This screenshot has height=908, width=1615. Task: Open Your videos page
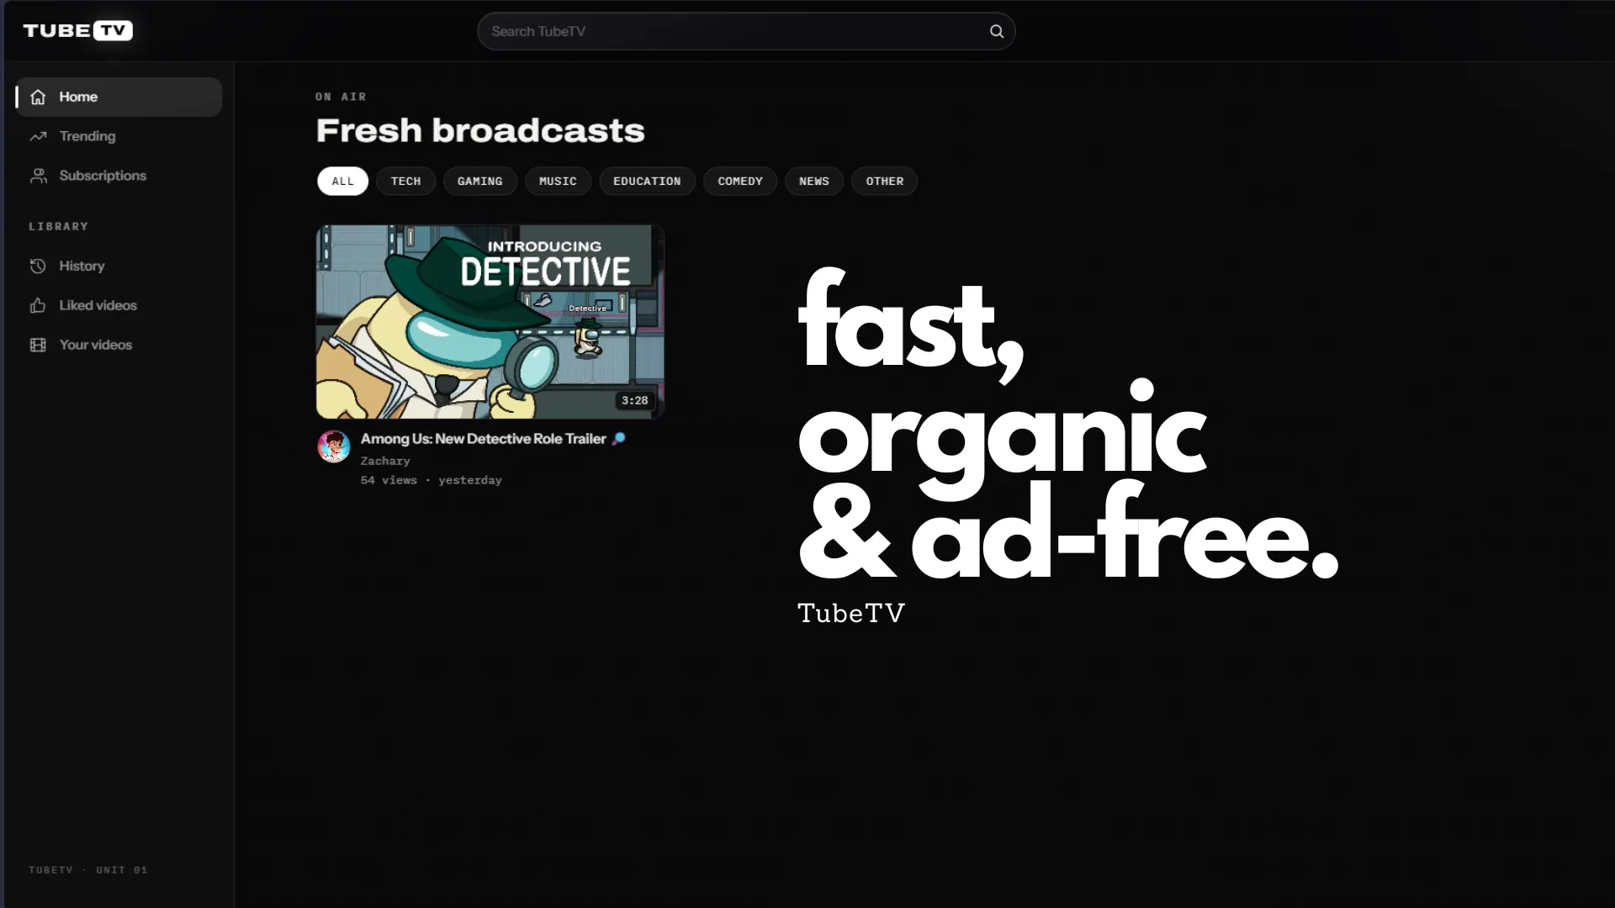[119, 345]
